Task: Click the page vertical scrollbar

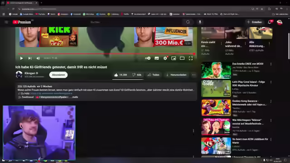Action: tap(289, 46)
